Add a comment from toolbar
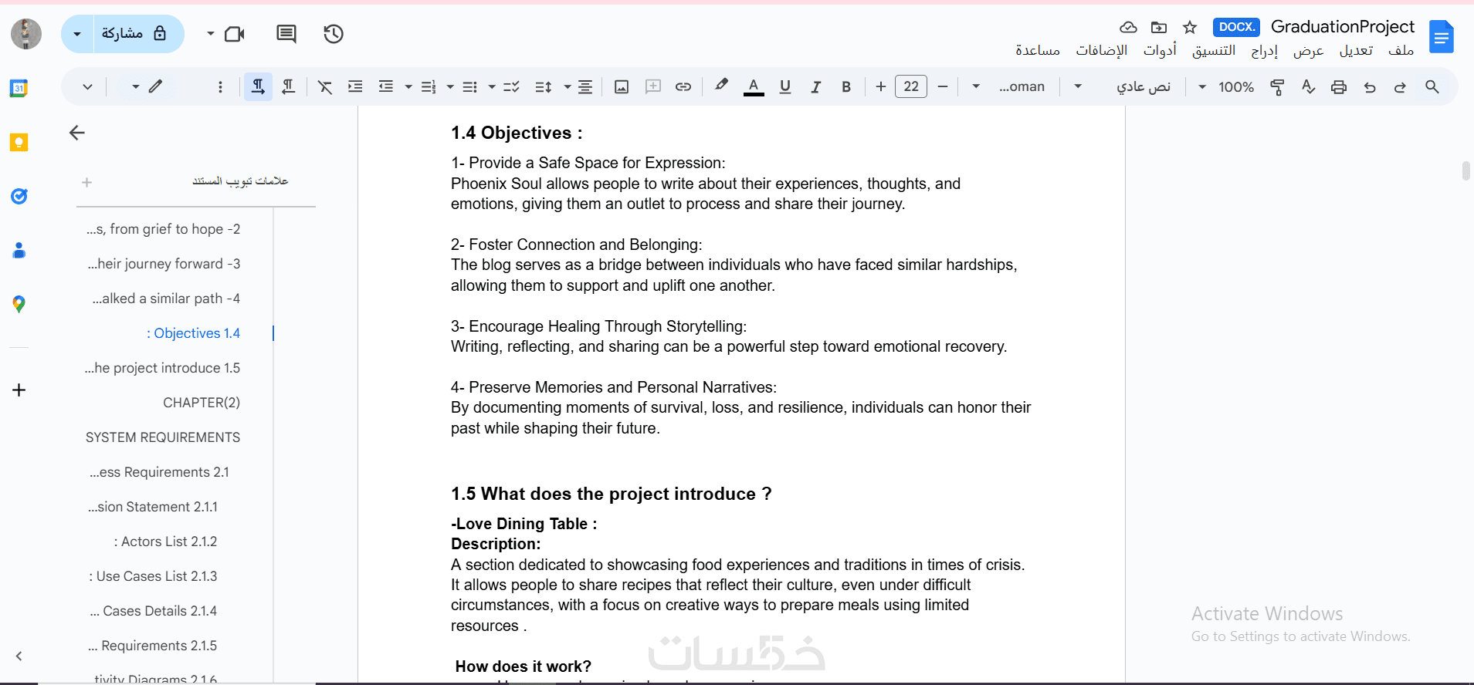This screenshot has width=1474, height=685. point(653,86)
